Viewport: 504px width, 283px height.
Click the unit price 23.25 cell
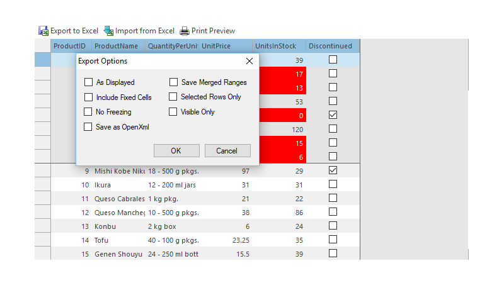coord(226,240)
